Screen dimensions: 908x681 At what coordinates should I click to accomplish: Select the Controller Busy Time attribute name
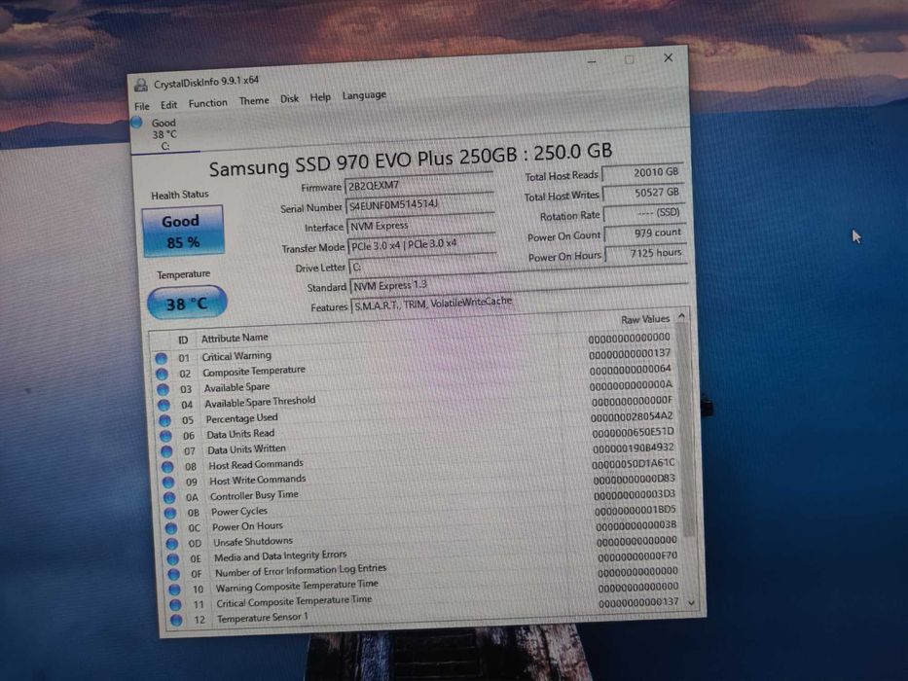254,496
